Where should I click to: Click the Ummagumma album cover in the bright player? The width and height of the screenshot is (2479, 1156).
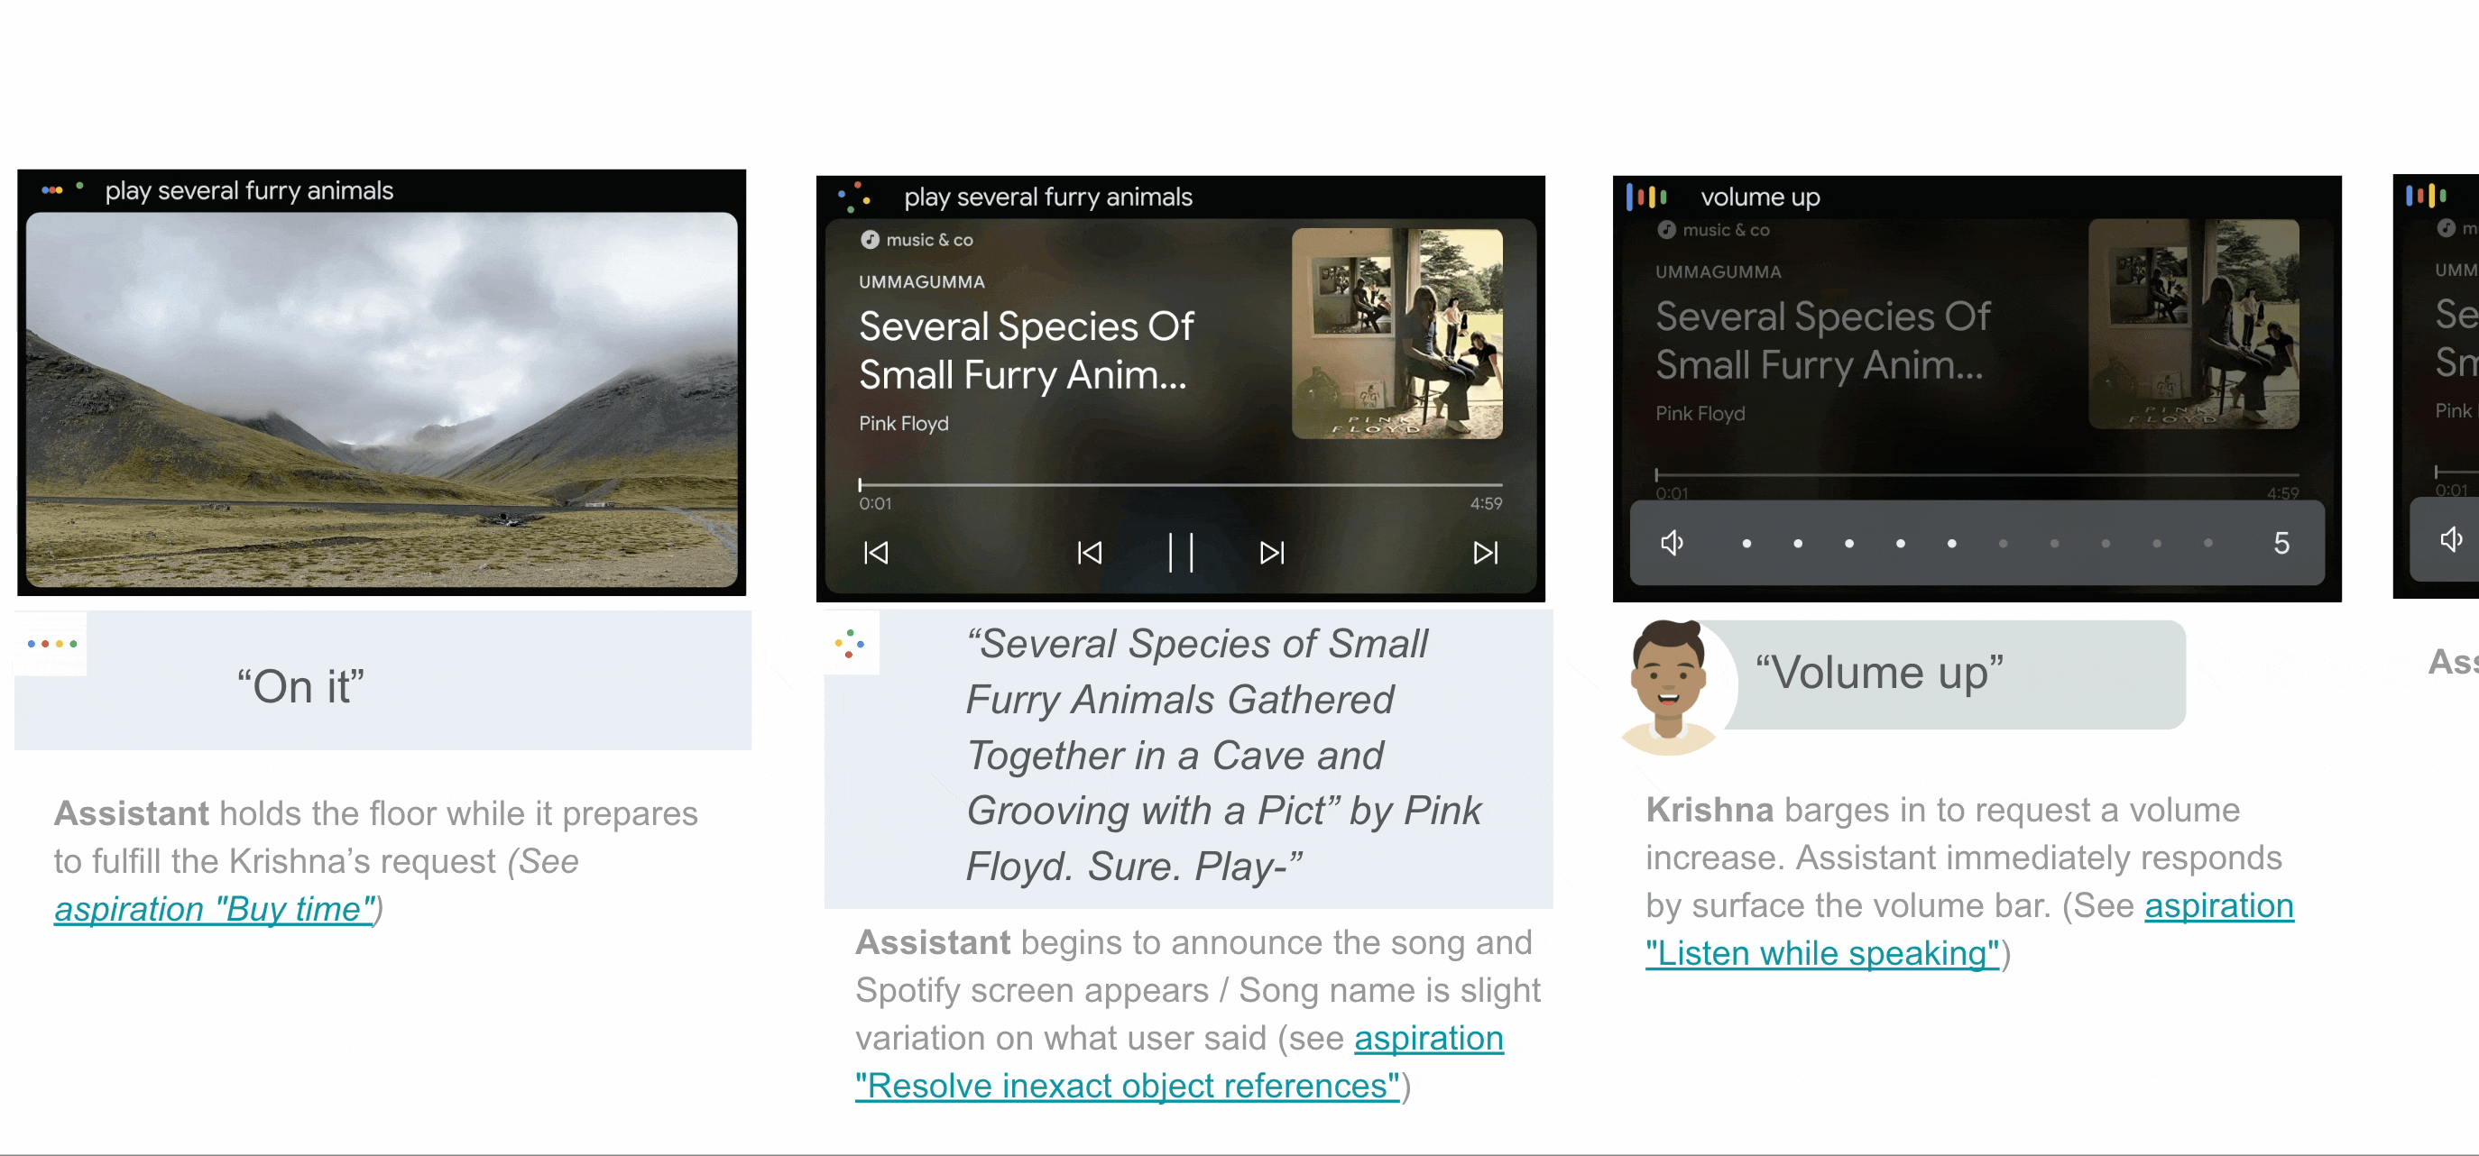[1397, 334]
